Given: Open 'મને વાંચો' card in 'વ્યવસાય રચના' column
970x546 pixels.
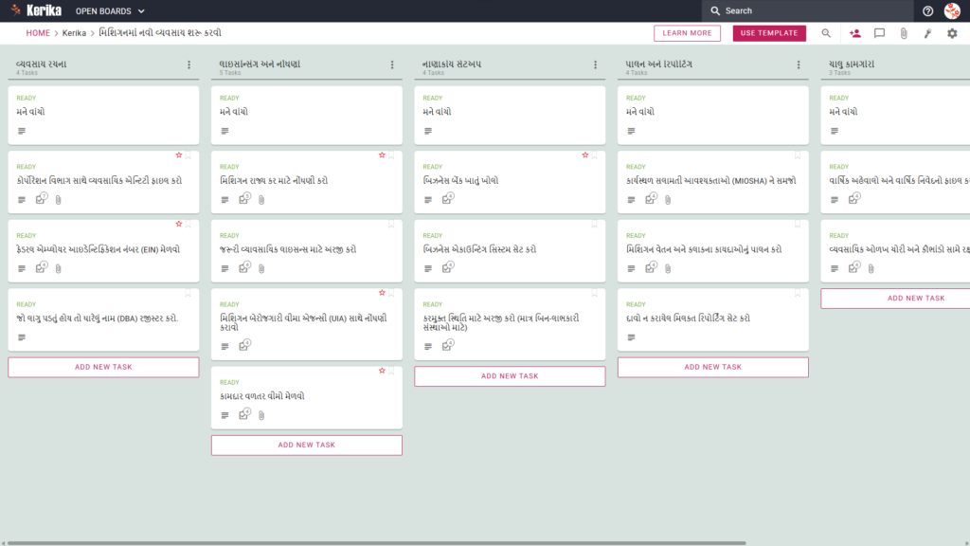Looking at the screenshot, I should pyautogui.click(x=103, y=115).
